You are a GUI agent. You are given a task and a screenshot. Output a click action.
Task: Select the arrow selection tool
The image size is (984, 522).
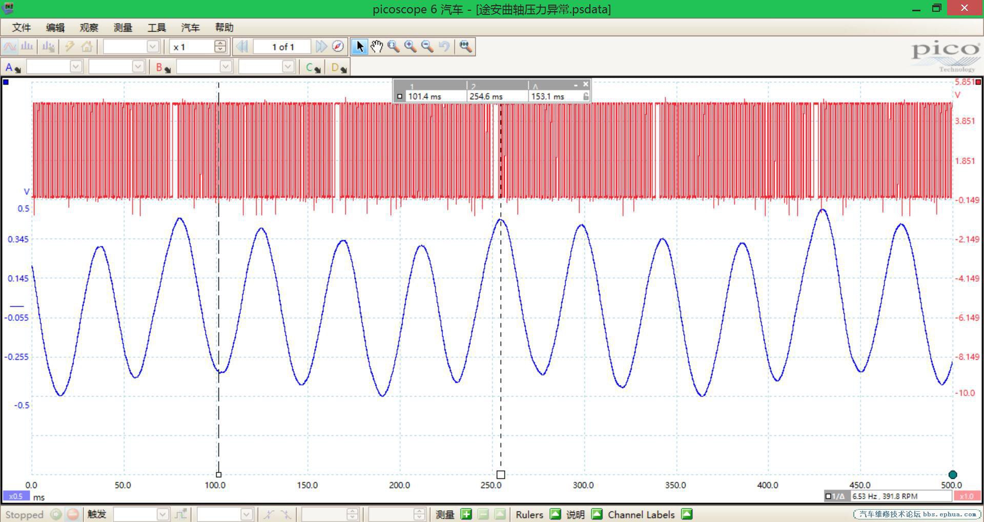click(x=360, y=47)
